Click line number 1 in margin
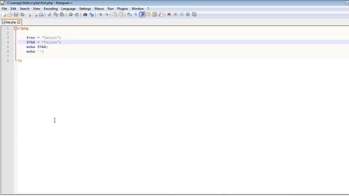 tap(8, 28)
